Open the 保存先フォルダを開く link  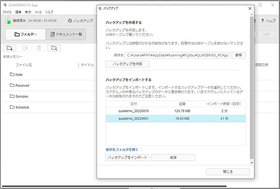[x=122, y=150]
